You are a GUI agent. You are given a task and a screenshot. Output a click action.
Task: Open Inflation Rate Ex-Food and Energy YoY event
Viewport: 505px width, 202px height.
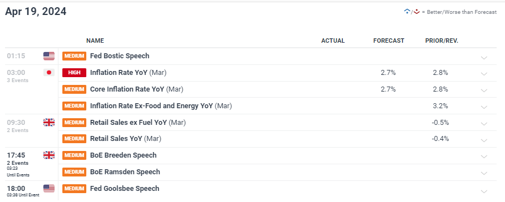(161, 105)
